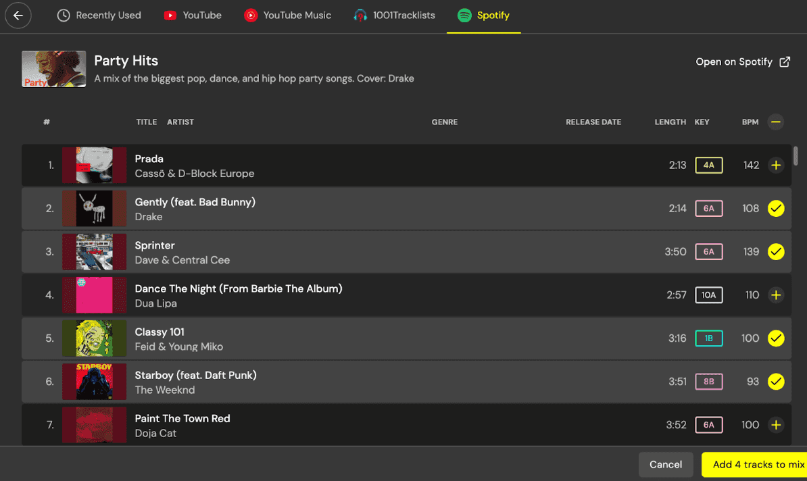This screenshot has height=481, width=807.
Task: Uncheck the Sprinter track selection
Action: pyautogui.click(x=776, y=252)
